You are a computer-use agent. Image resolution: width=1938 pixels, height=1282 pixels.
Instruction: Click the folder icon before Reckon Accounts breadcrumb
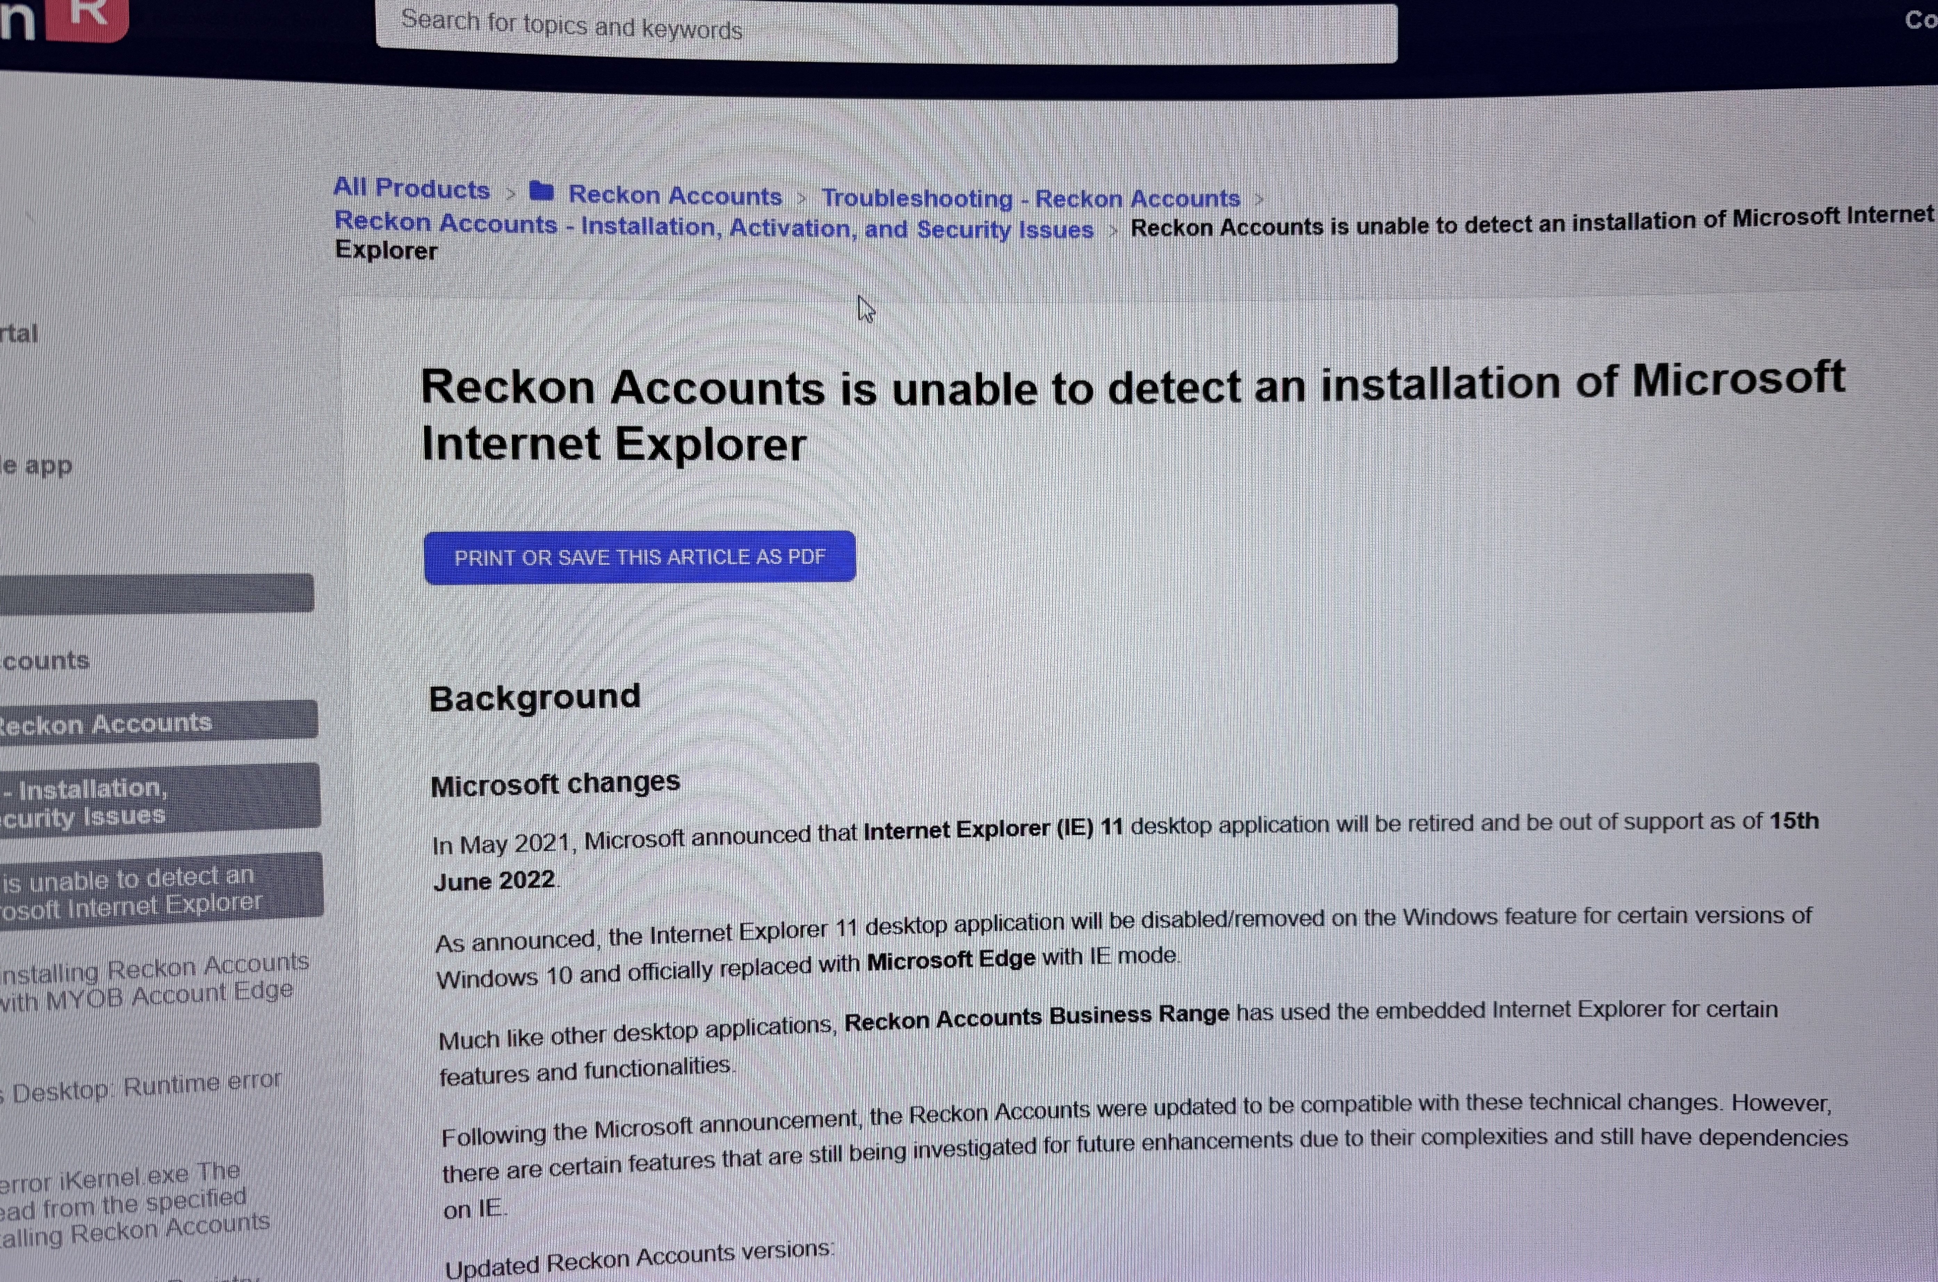[541, 192]
